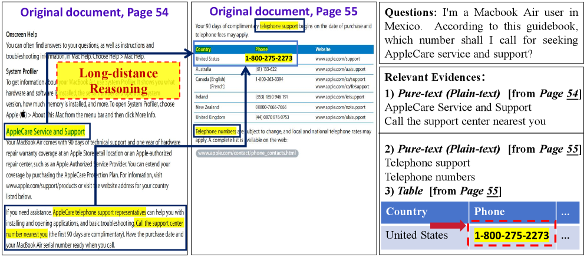Image resolution: width=587 pixels, height=257 pixels.
Task: Click the 00800-7666-7666 phone number
Action: 272,107
